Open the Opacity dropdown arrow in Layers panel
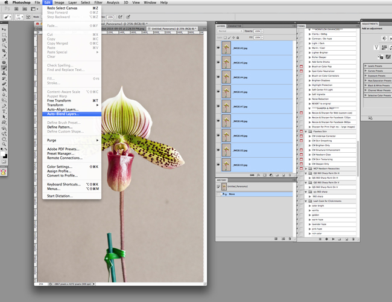The width and height of the screenshot is (392, 302). click(262, 31)
